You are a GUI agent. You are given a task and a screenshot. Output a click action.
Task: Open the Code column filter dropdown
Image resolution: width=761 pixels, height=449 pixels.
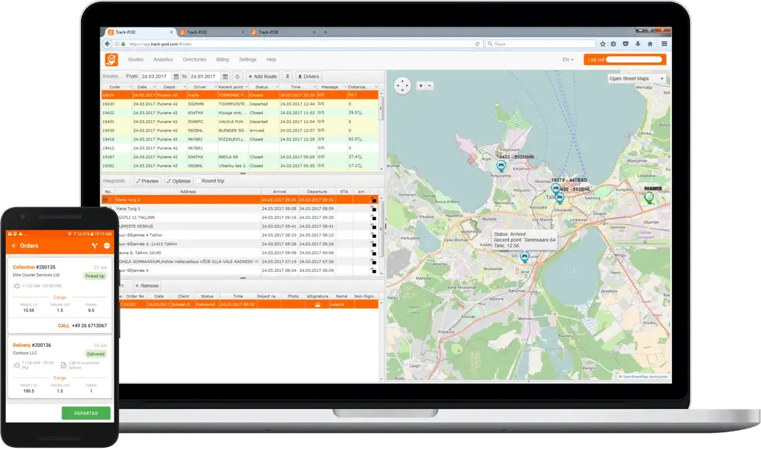click(130, 87)
